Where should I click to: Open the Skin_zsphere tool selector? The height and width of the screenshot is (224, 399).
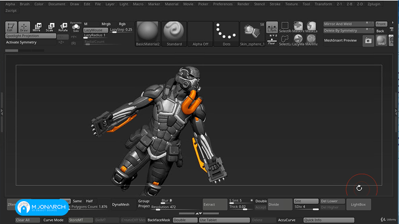pyautogui.click(x=252, y=34)
